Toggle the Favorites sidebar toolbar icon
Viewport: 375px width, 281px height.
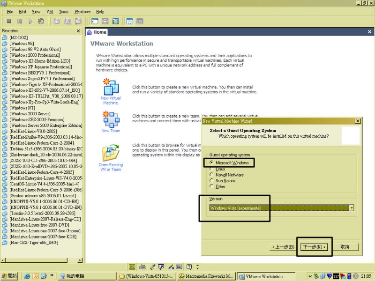click(95, 21)
